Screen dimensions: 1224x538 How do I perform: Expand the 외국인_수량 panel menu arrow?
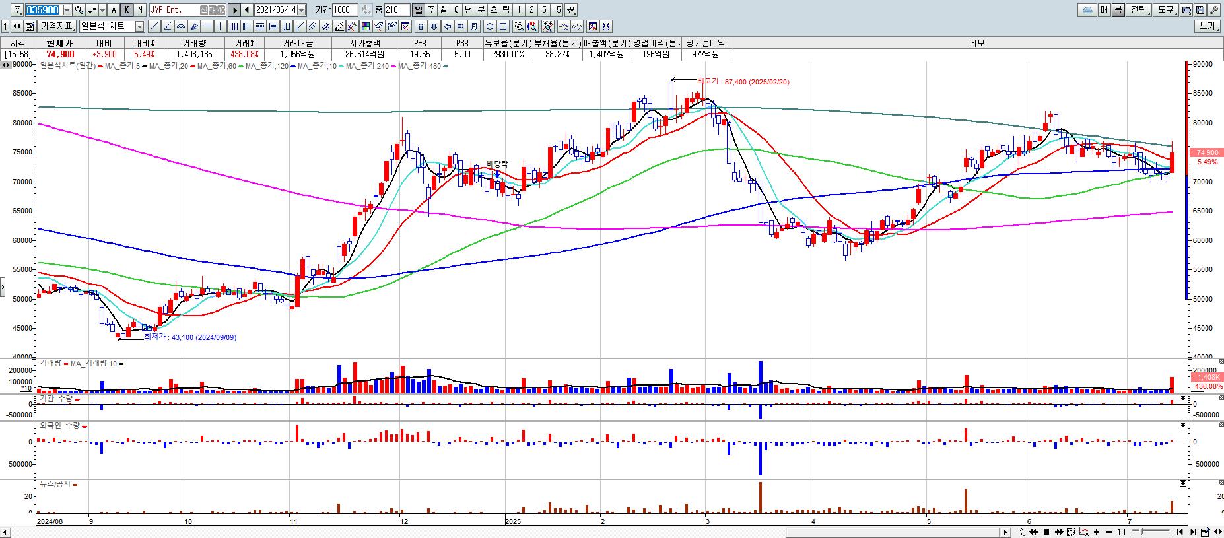[1183, 425]
